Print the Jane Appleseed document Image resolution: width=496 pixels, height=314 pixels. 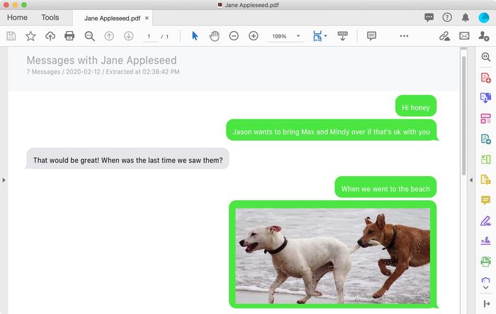[x=69, y=36]
